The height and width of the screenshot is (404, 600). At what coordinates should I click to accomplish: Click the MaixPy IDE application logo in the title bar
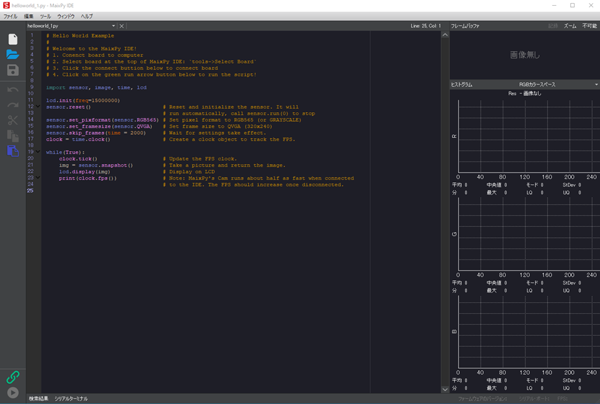click(6, 5)
